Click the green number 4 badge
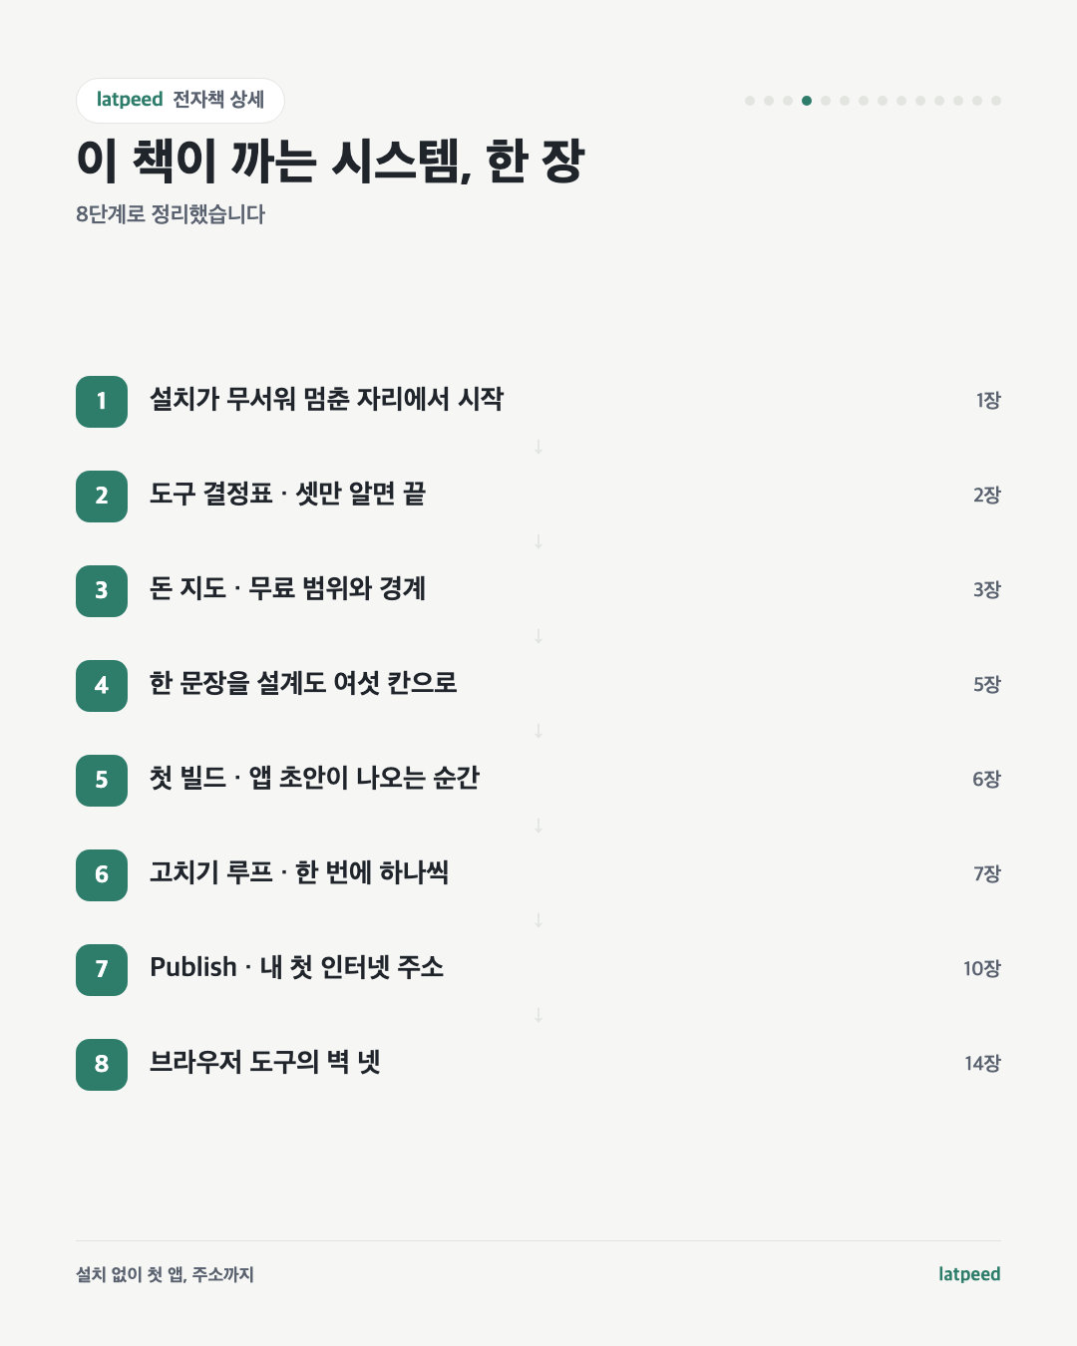 [102, 686]
